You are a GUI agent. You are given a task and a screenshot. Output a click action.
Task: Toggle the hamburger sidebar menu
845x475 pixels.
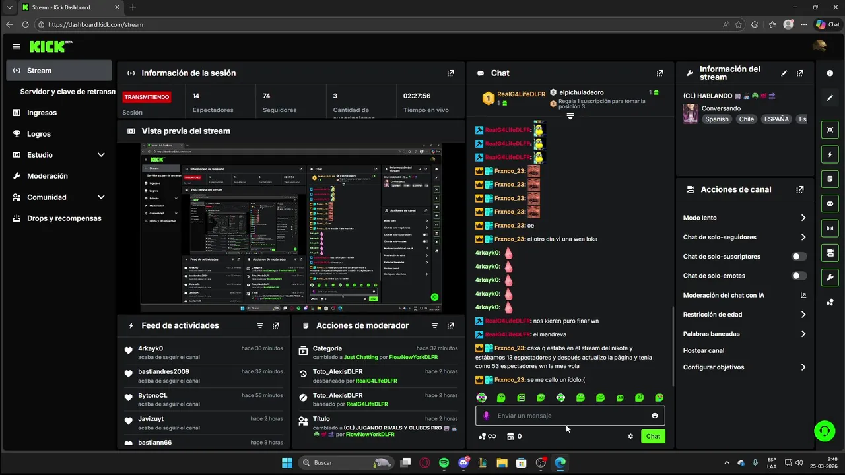click(x=17, y=47)
